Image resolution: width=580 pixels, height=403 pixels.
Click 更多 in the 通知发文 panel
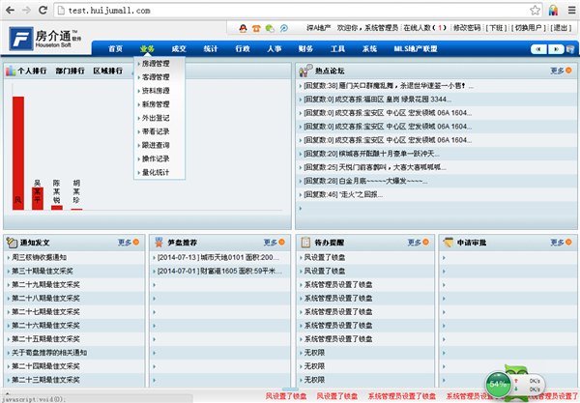pos(129,243)
